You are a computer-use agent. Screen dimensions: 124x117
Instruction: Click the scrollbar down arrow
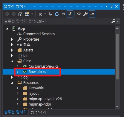117,106
